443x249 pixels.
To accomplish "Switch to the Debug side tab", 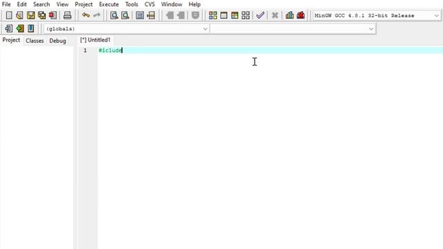I will point(57,41).
